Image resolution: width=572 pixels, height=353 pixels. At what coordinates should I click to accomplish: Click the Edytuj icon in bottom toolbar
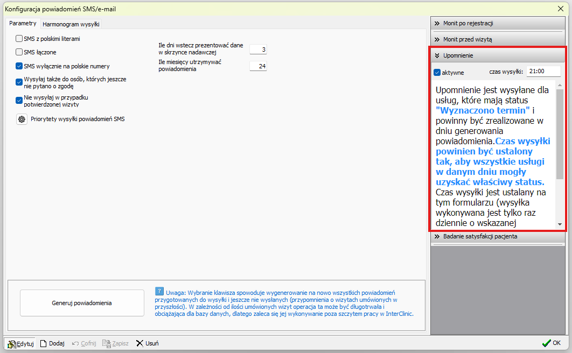pyautogui.click(x=11, y=343)
